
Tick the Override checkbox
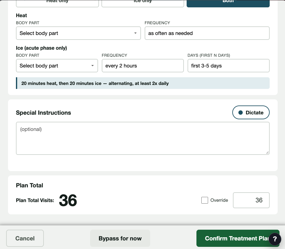[205, 200]
